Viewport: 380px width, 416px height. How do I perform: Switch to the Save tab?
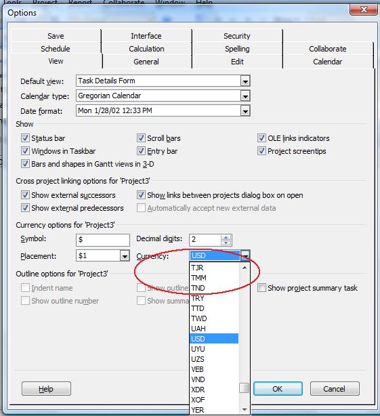(56, 36)
